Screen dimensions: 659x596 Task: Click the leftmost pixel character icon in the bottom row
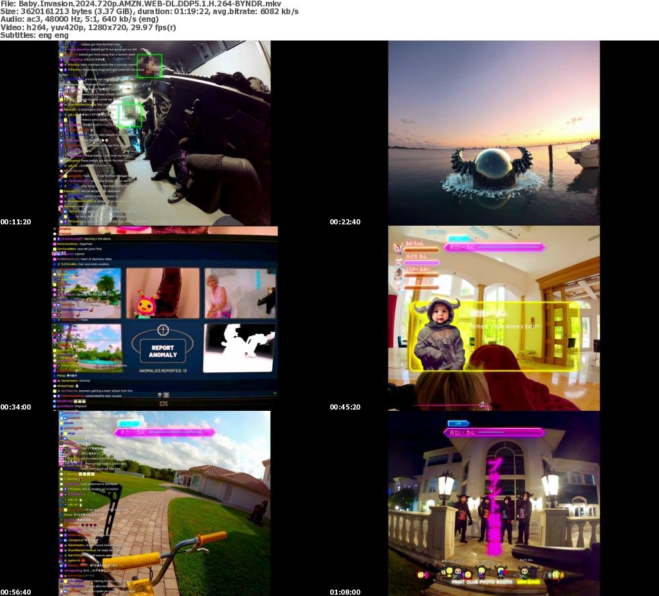point(423,574)
